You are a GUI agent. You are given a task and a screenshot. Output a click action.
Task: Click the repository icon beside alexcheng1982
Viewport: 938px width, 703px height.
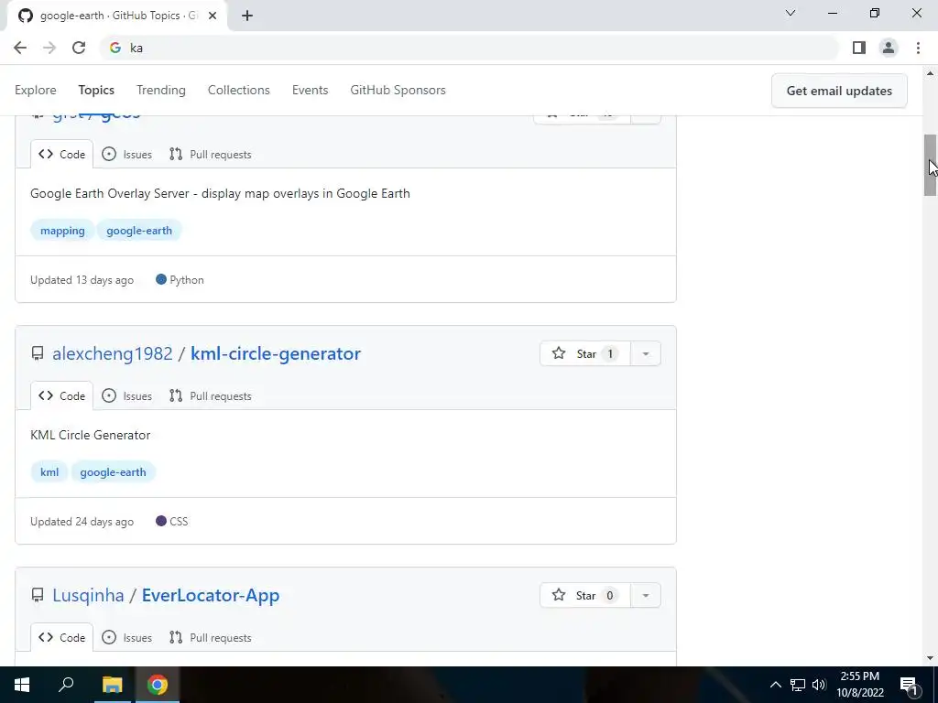[x=37, y=353]
